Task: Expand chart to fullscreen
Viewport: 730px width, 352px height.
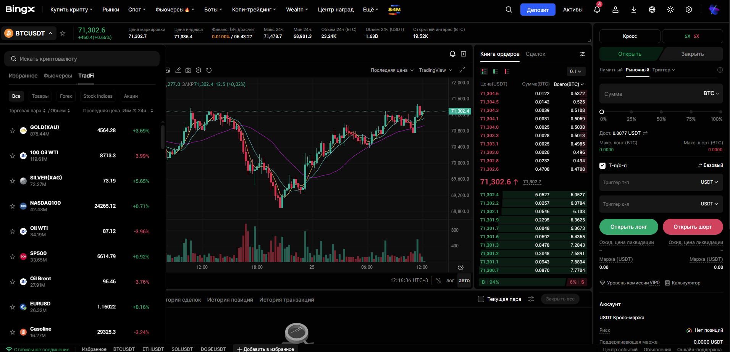Action: click(462, 70)
